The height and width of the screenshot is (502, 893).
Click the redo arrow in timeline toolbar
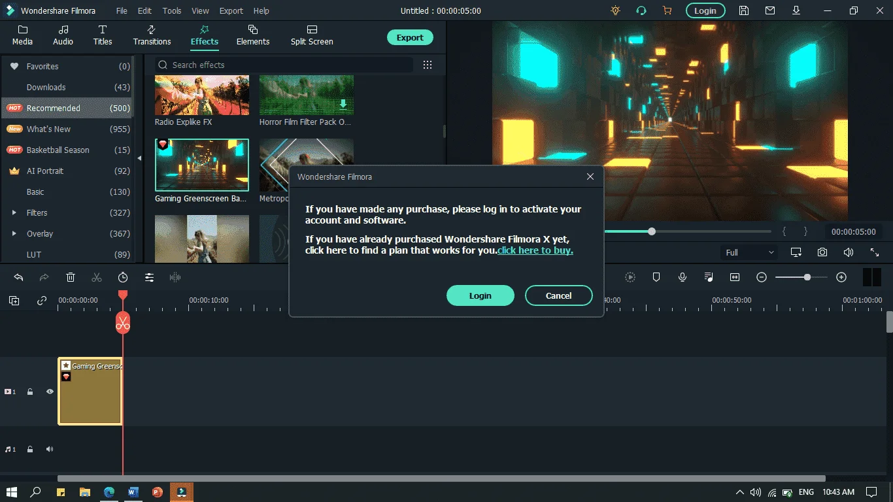tap(44, 277)
